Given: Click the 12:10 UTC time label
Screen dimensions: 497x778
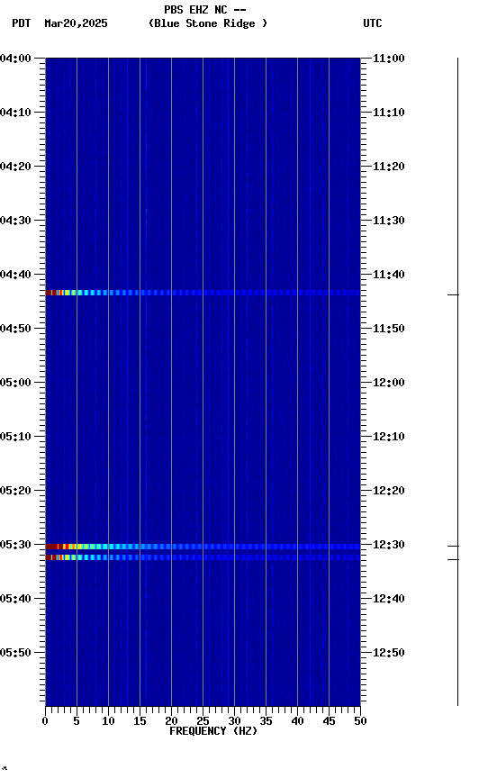Looking at the screenshot, I should tap(389, 437).
